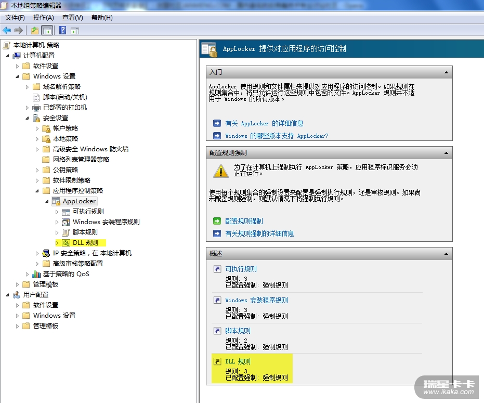
Task: Expand the 域名解析策略 node
Action: 27,87
